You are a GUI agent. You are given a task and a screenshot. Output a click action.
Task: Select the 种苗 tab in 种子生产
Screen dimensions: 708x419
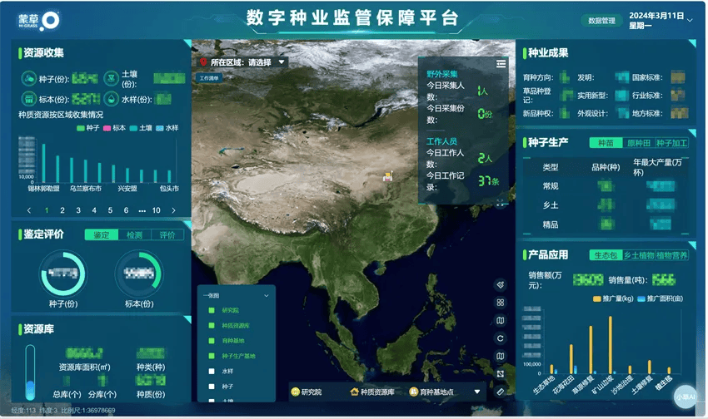point(606,143)
